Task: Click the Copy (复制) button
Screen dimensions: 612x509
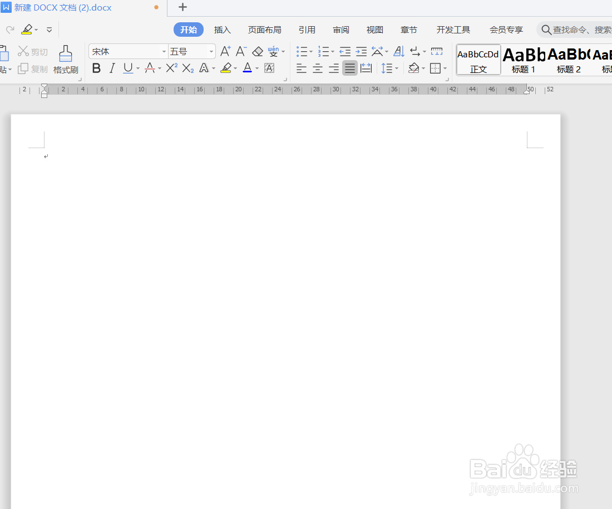Action: (x=33, y=69)
